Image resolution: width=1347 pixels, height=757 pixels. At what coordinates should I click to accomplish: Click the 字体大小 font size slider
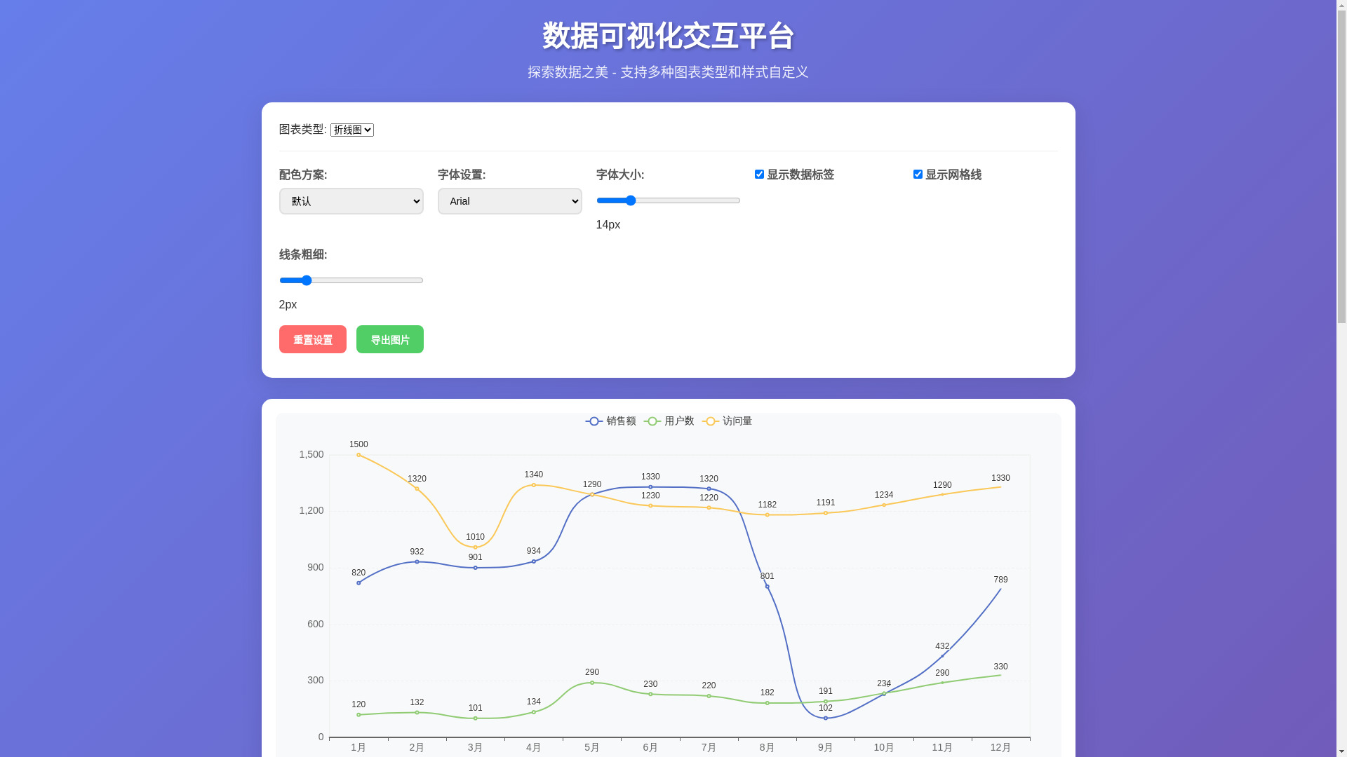[668, 200]
